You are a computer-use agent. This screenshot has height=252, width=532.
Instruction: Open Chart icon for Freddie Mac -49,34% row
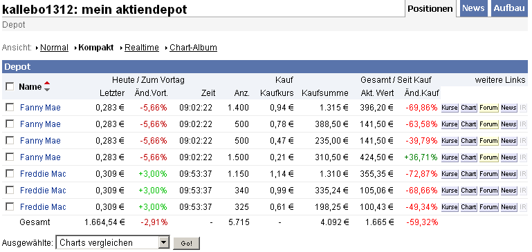point(468,207)
